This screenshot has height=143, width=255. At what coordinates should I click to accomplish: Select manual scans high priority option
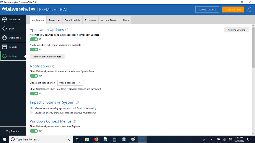[x=31, y=108]
